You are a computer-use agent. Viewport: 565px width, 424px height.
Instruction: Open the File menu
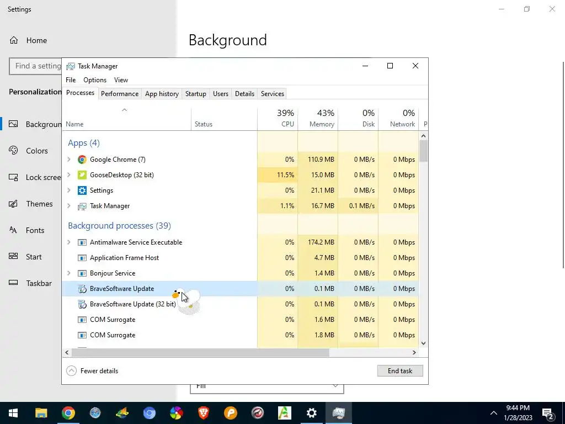[71, 80]
